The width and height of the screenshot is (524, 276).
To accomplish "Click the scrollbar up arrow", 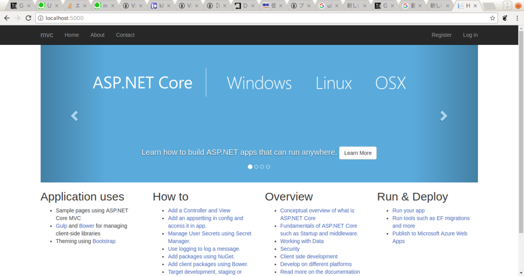I will pyautogui.click(x=520, y=29).
